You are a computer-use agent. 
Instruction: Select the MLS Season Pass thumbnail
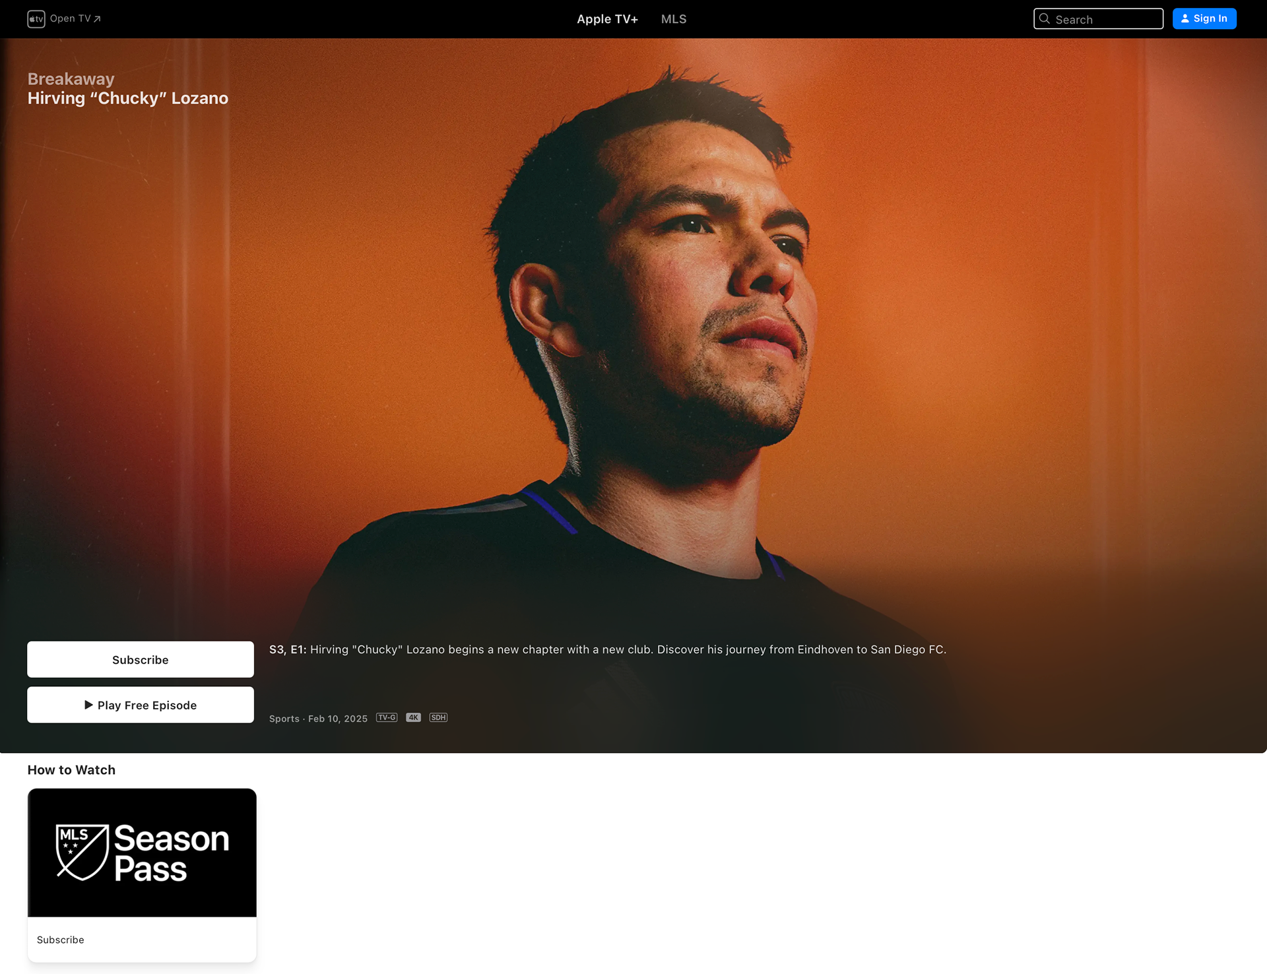click(142, 853)
